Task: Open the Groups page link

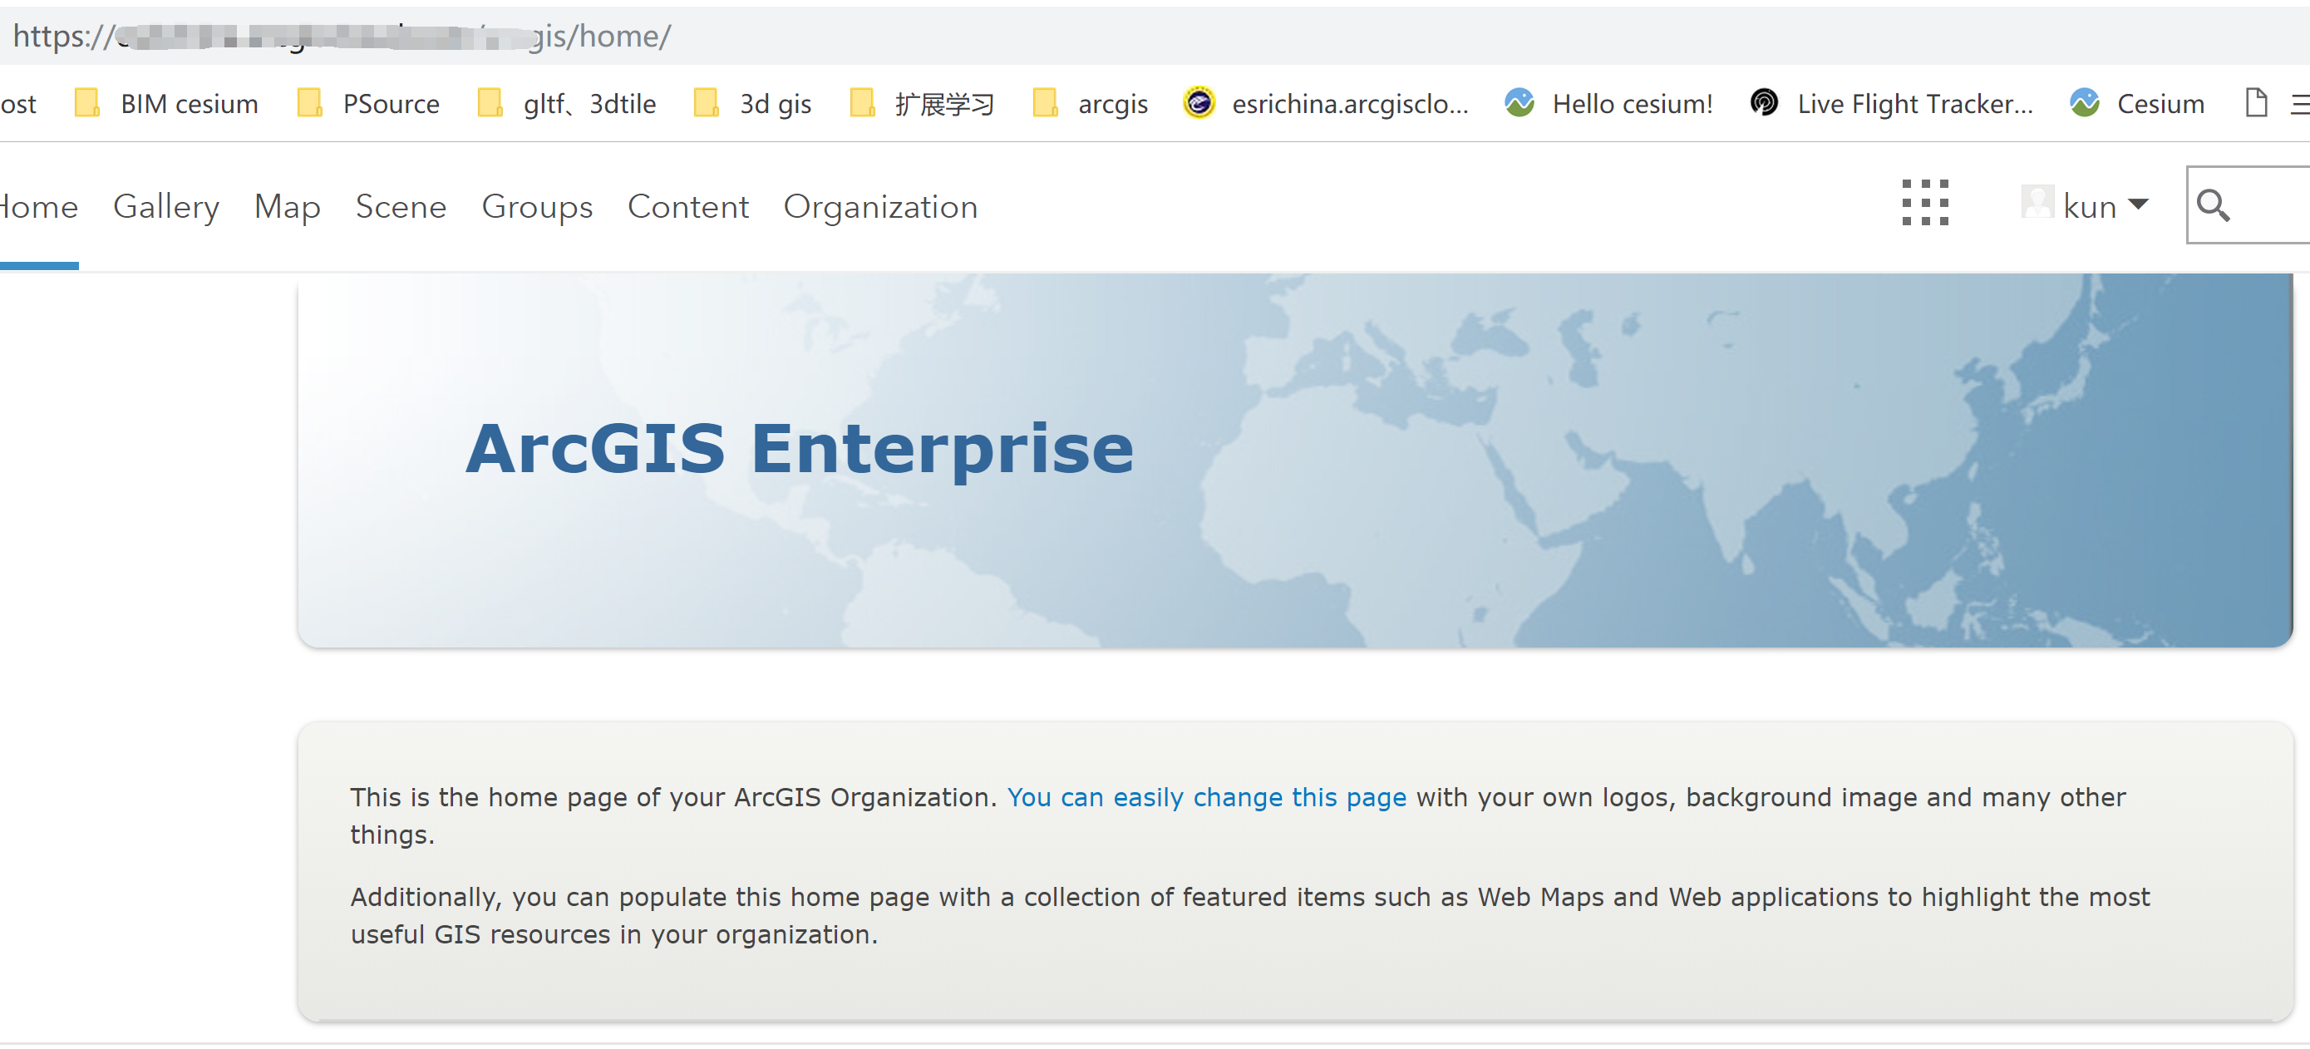Action: [536, 206]
